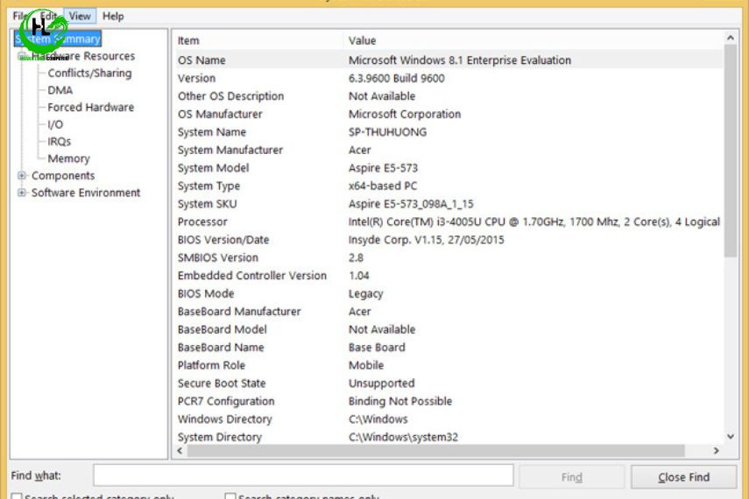The image size is (749, 499).
Task: Toggle Search category names only checkbox
Action: [230, 496]
